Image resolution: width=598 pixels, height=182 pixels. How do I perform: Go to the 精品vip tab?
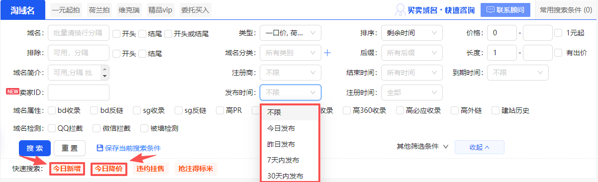(160, 9)
